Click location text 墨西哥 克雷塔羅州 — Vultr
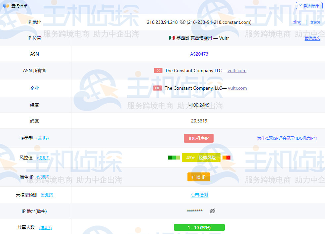Image resolution: width=325 pixels, height=234 pixels. pos(202,38)
